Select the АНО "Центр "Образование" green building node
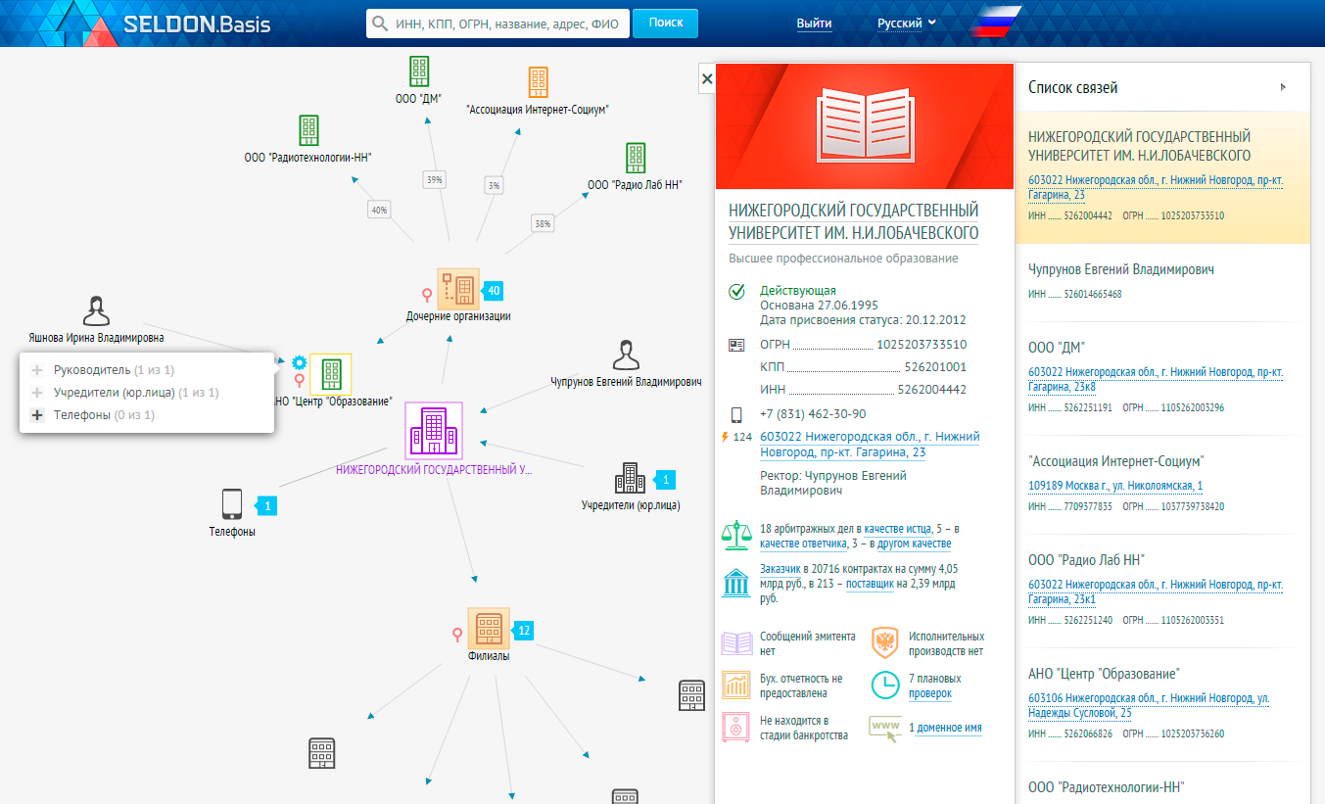The height and width of the screenshot is (804, 1325). pyautogui.click(x=331, y=374)
